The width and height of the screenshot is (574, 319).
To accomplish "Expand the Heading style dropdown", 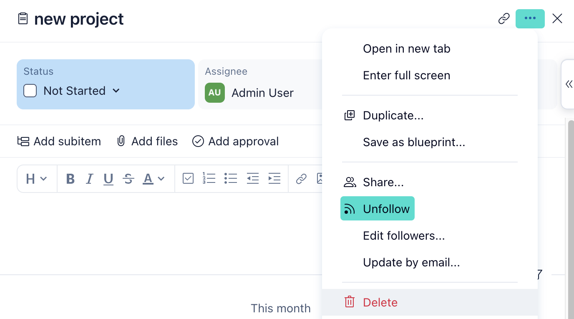I will click(37, 179).
